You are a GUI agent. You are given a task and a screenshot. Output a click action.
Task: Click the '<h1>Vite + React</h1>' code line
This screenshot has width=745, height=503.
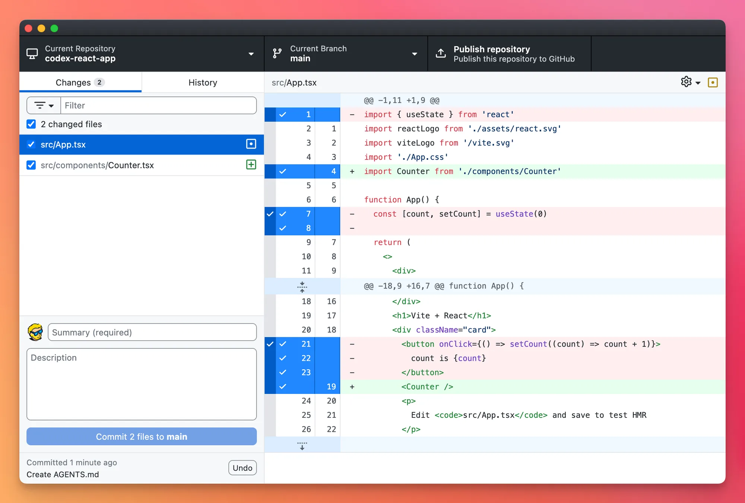point(441,315)
